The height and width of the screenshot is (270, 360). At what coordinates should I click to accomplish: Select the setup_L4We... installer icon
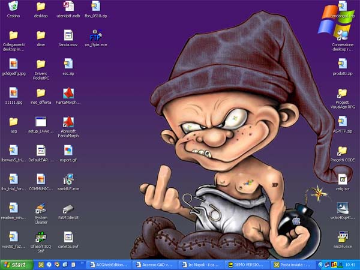point(41,122)
